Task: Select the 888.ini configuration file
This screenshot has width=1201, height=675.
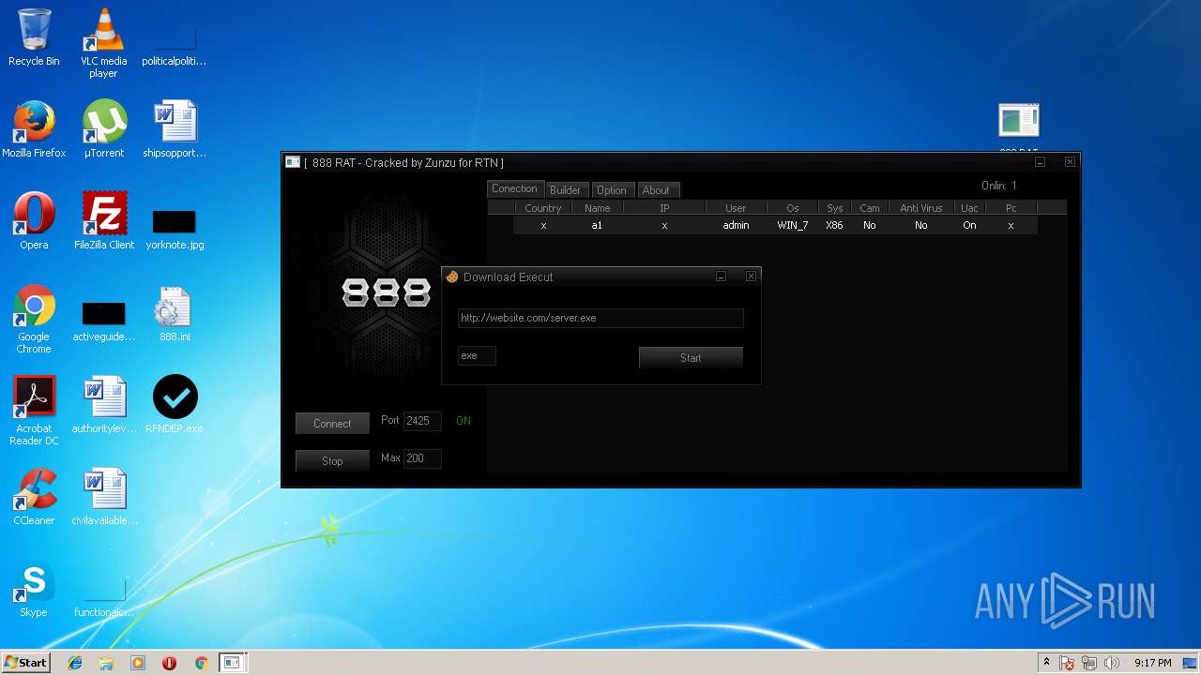Action: 175,314
